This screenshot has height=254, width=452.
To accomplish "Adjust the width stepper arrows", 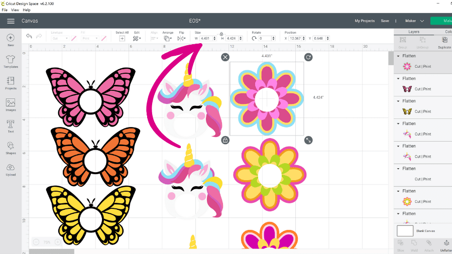I will click(x=214, y=38).
